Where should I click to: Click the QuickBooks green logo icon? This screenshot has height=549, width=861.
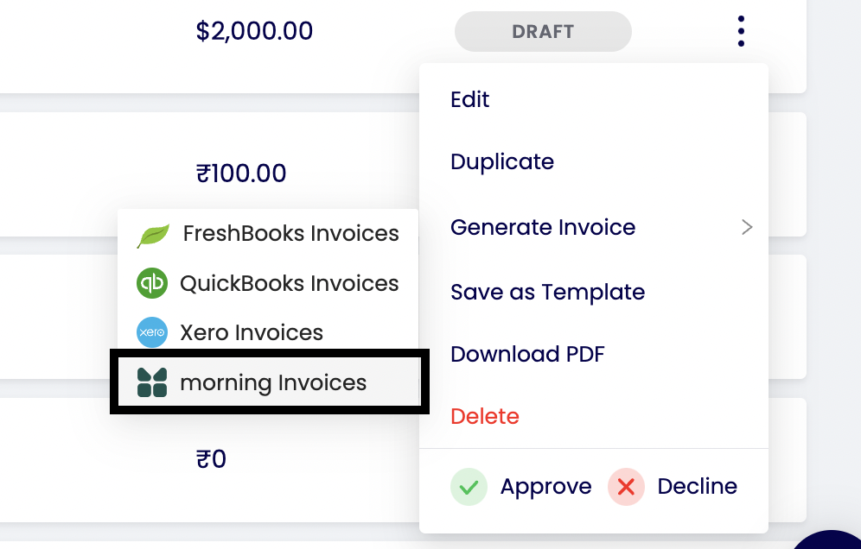(152, 284)
